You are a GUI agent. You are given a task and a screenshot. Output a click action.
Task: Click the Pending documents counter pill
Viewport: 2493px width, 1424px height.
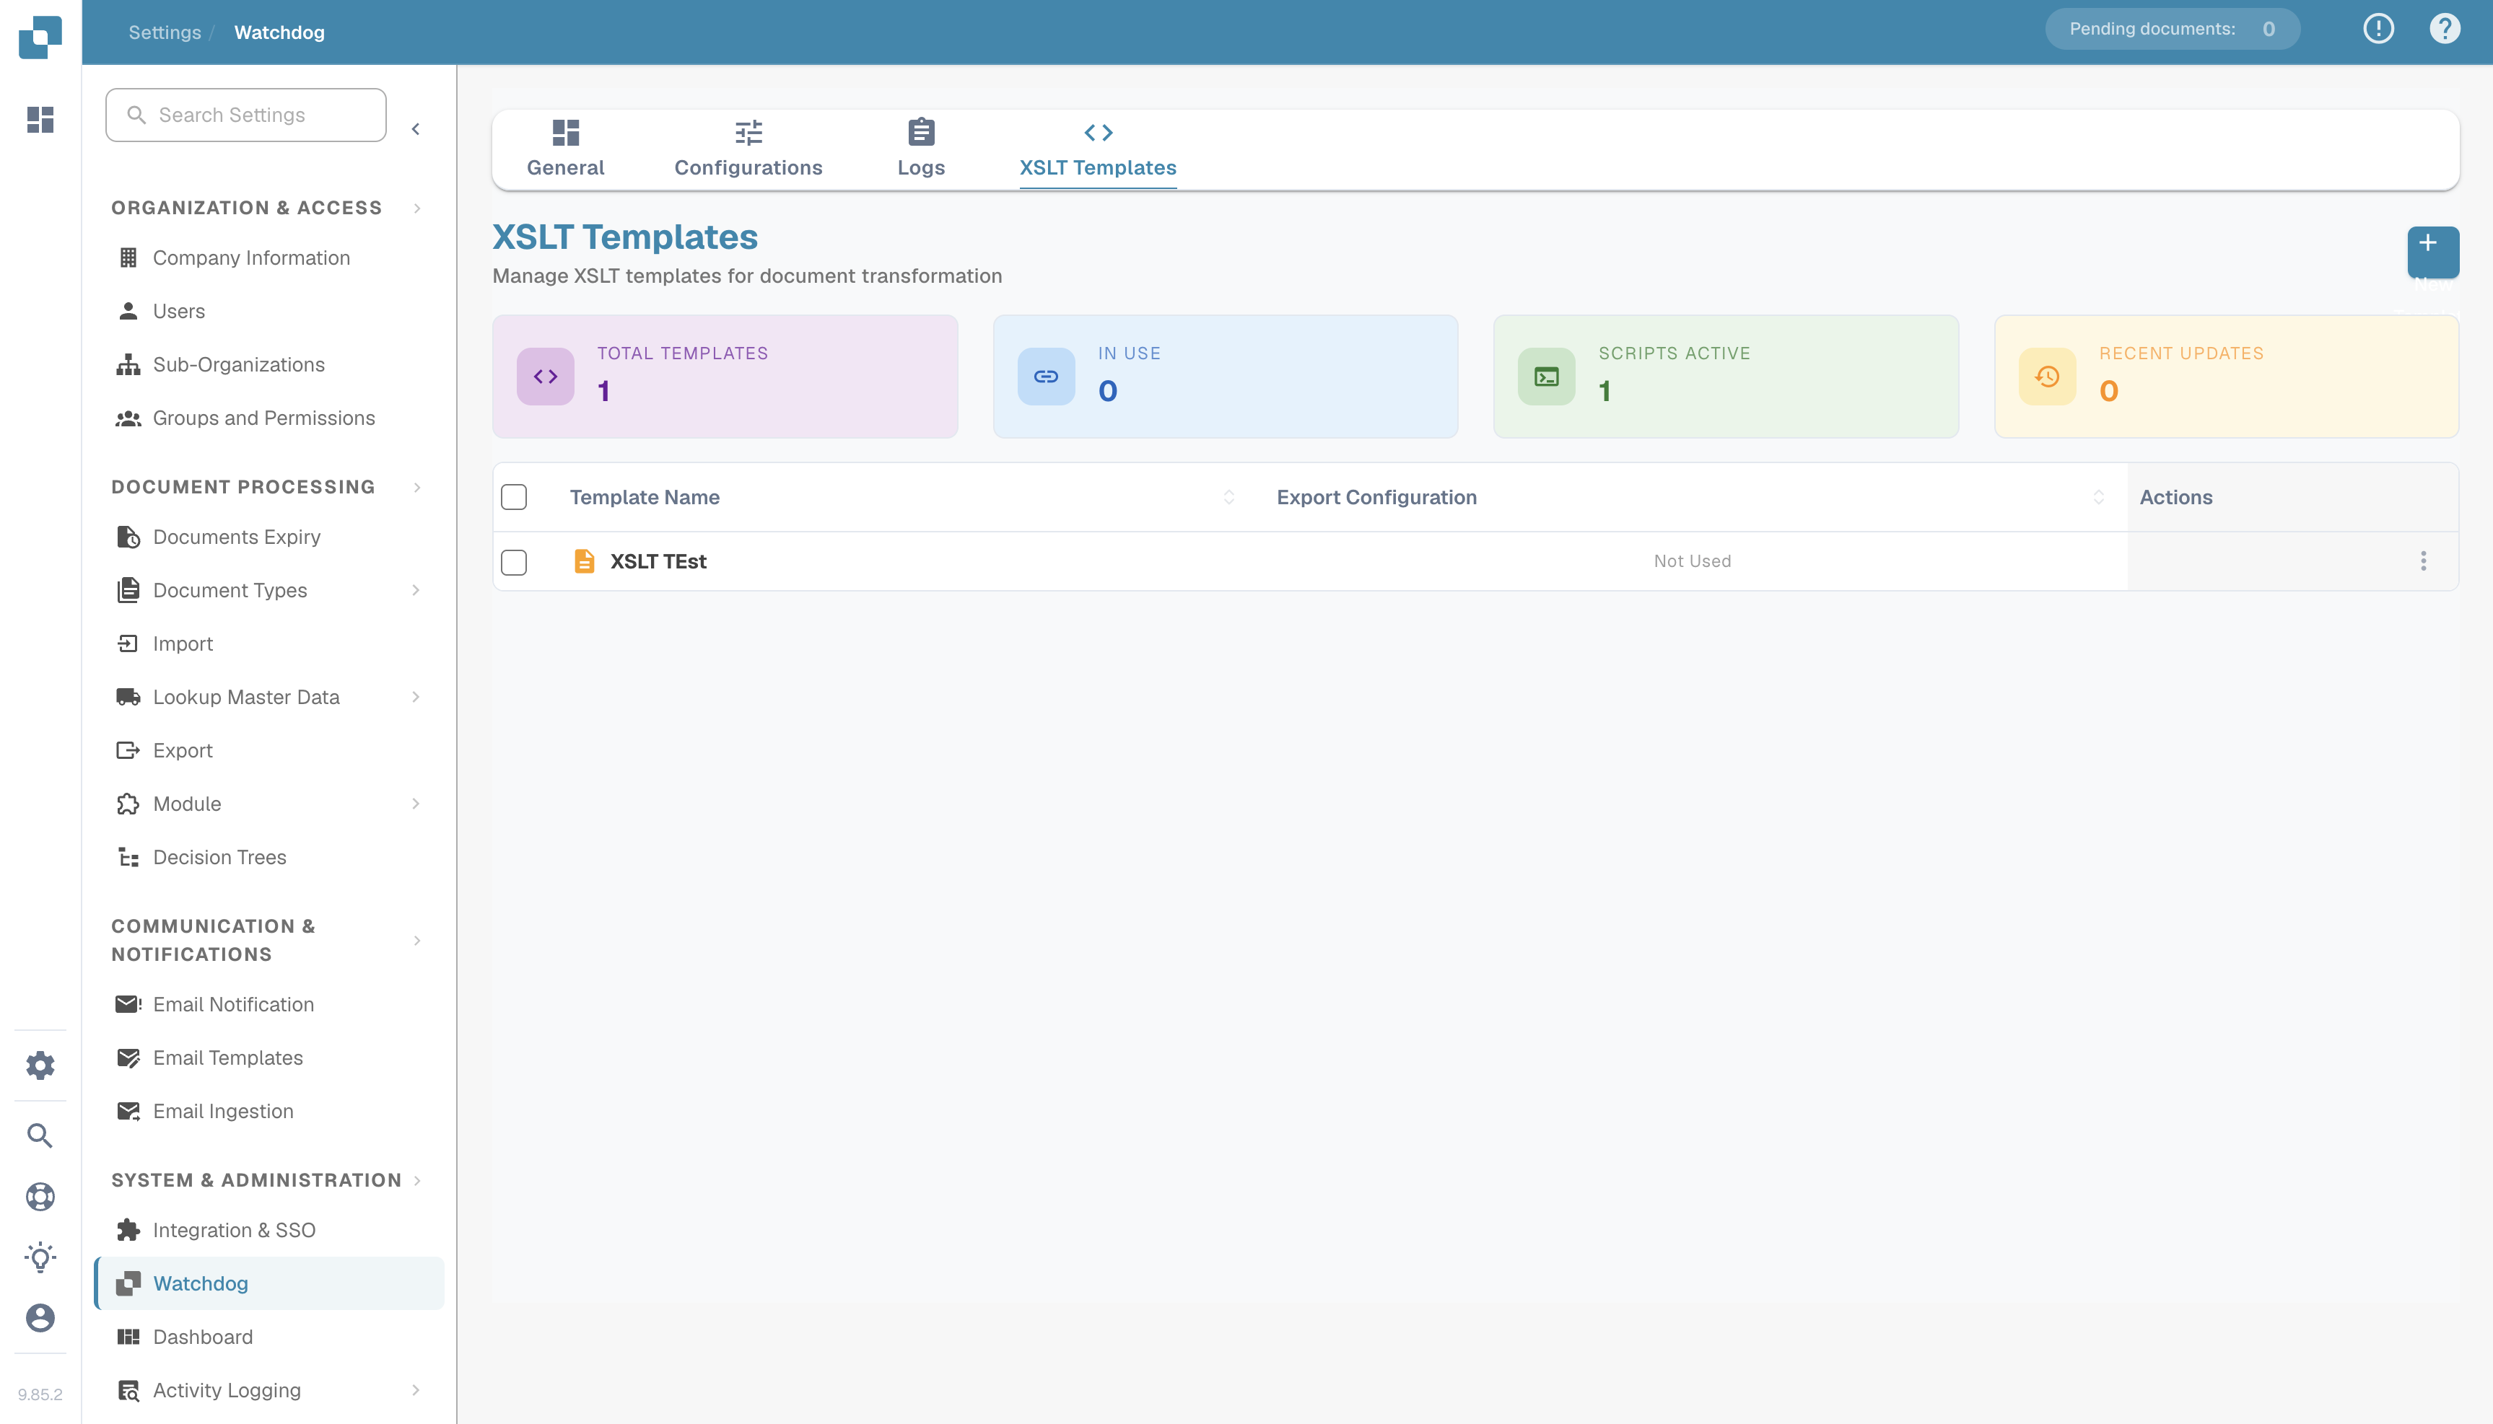click(2172, 28)
